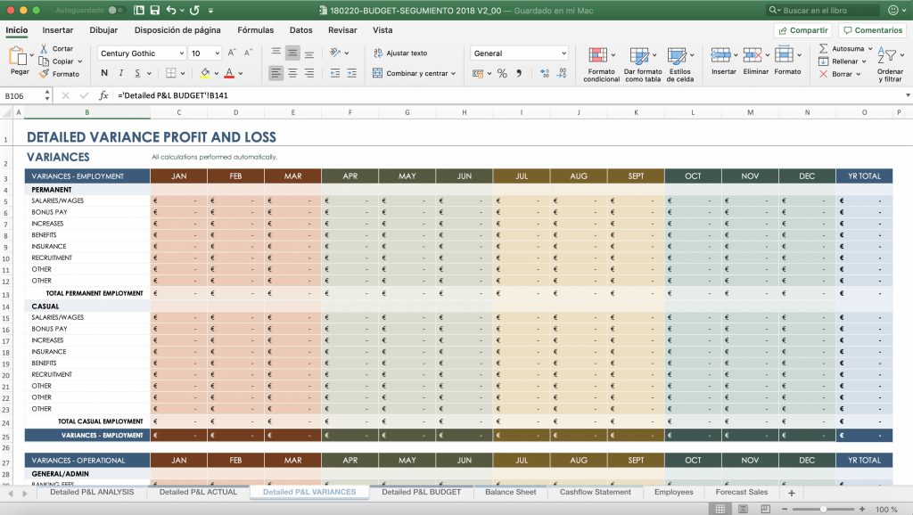
Task: Add new sheet with plus button
Action: coord(792,493)
